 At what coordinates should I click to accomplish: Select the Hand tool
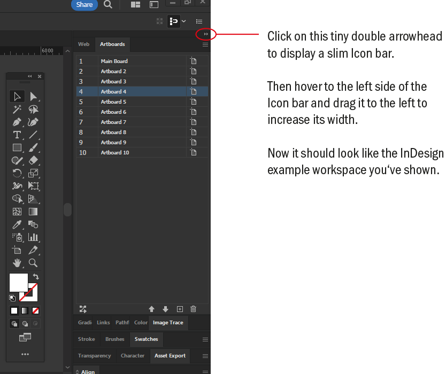click(x=17, y=262)
